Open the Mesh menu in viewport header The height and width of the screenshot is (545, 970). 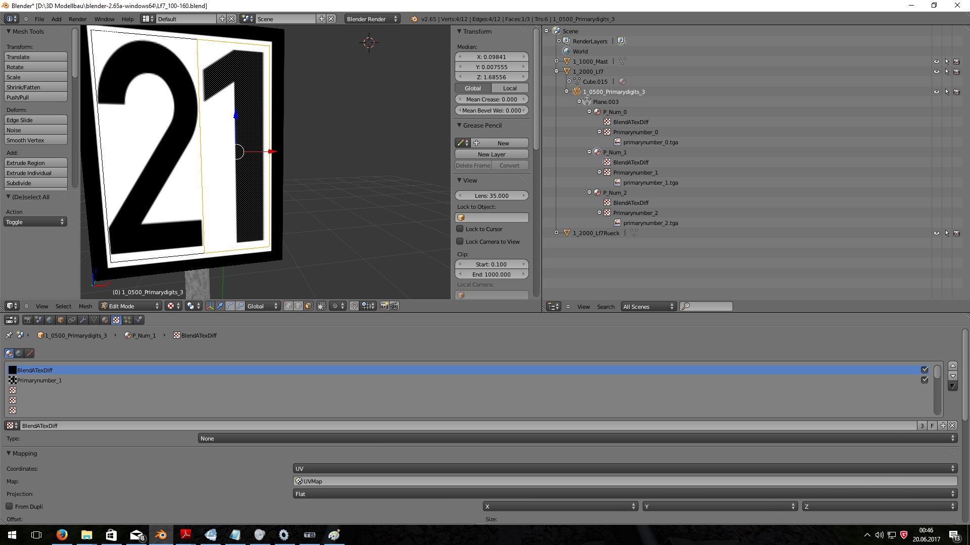[x=85, y=306]
